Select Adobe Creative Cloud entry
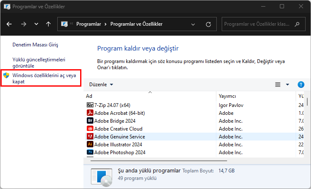Screen dimensions: 311x189 point(118,129)
